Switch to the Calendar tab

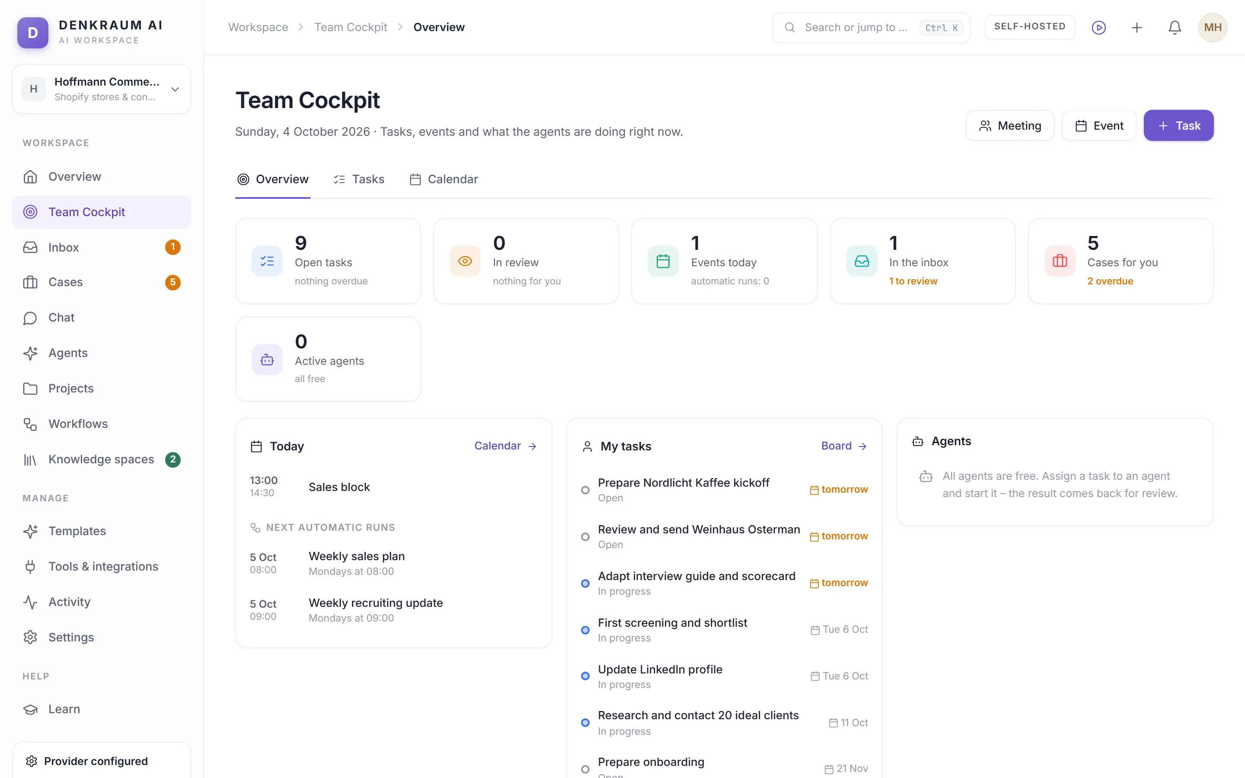(444, 179)
